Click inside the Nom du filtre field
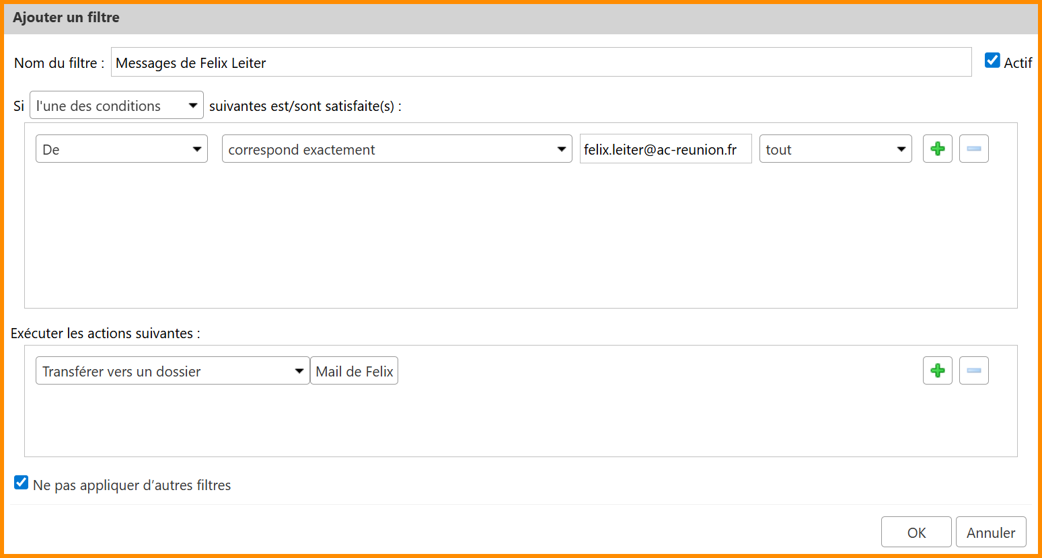 (x=541, y=63)
